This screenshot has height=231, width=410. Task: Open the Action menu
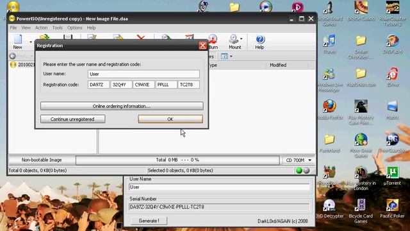41,28
